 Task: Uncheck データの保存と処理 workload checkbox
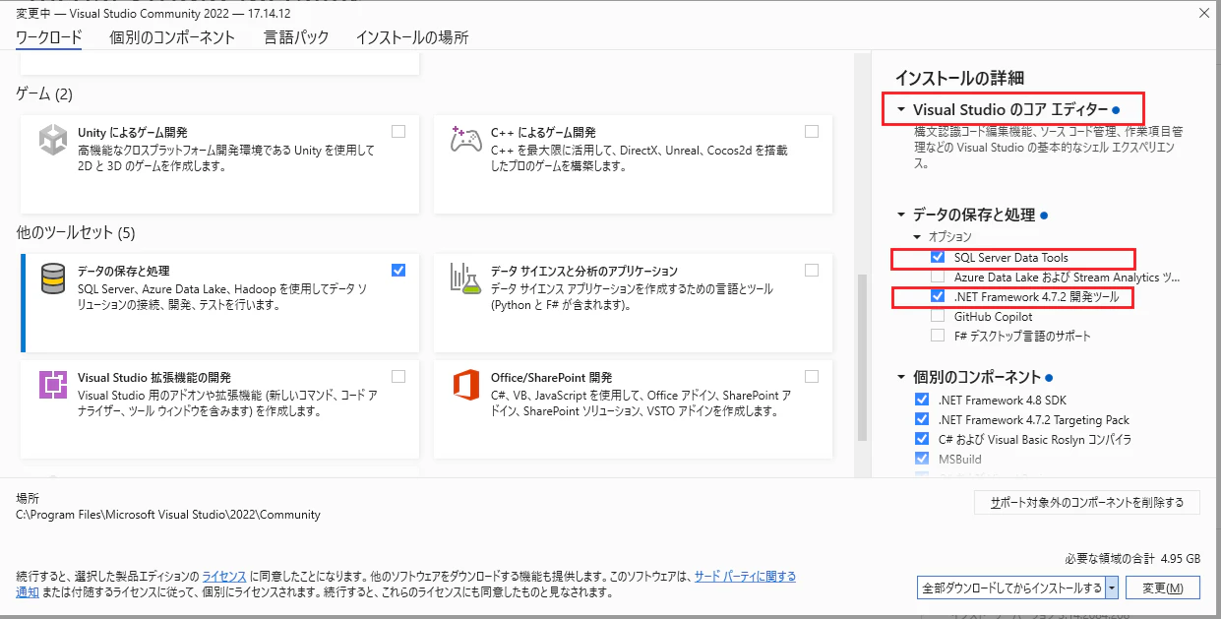(398, 270)
